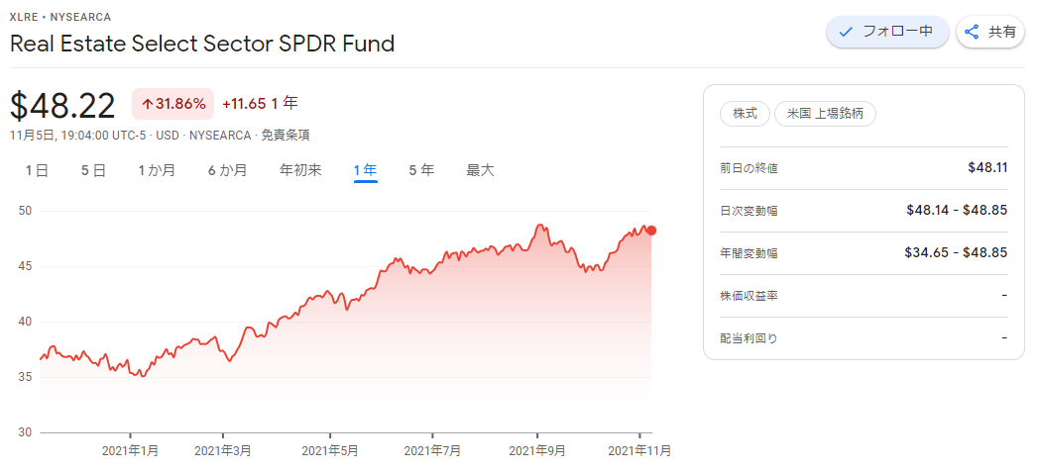Click the 2021年9月 axis marker
The height and width of the screenshot is (471, 1037).
tap(537, 451)
